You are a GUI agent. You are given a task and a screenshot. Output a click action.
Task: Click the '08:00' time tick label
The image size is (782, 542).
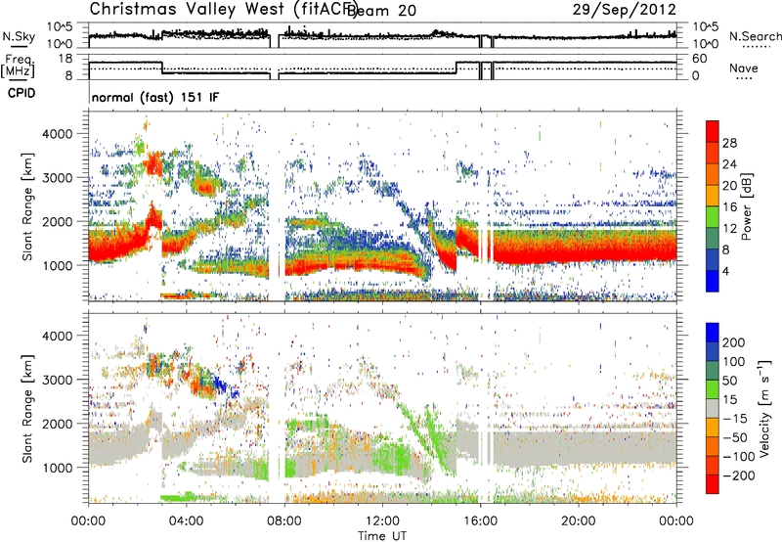coord(284,520)
